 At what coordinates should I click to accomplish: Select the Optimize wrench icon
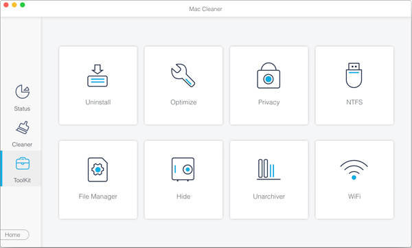click(x=183, y=75)
